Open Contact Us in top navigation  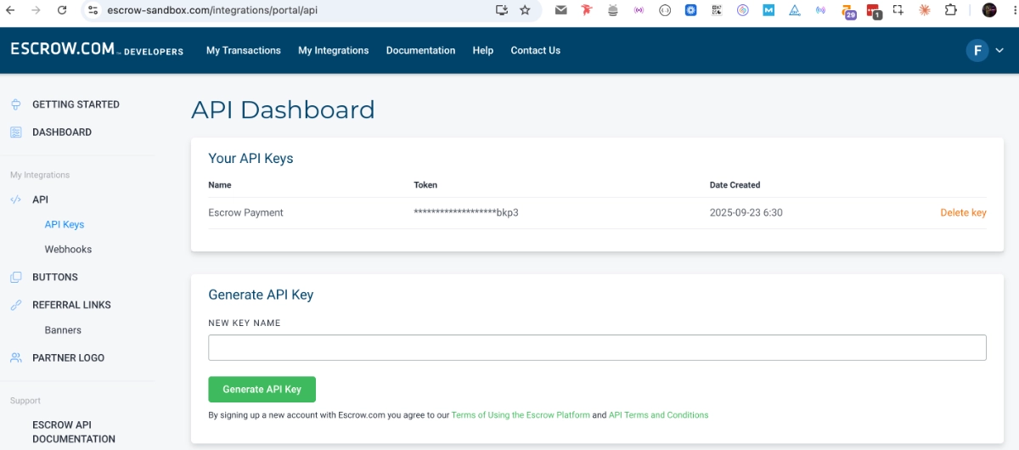[536, 51]
